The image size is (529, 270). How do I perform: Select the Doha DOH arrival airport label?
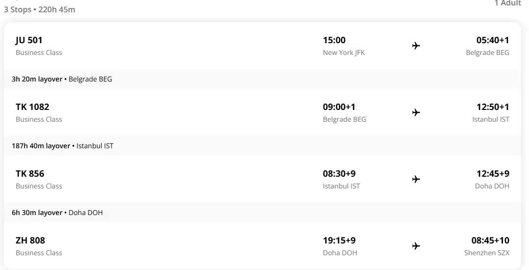coord(492,186)
